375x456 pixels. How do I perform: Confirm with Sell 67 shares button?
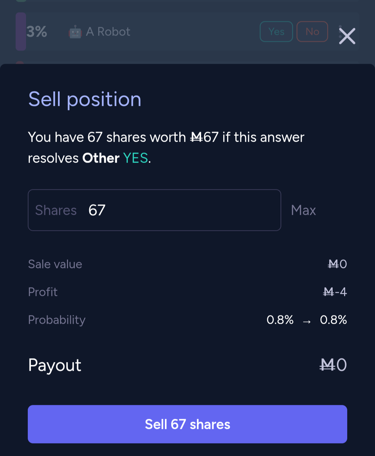click(x=187, y=424)
